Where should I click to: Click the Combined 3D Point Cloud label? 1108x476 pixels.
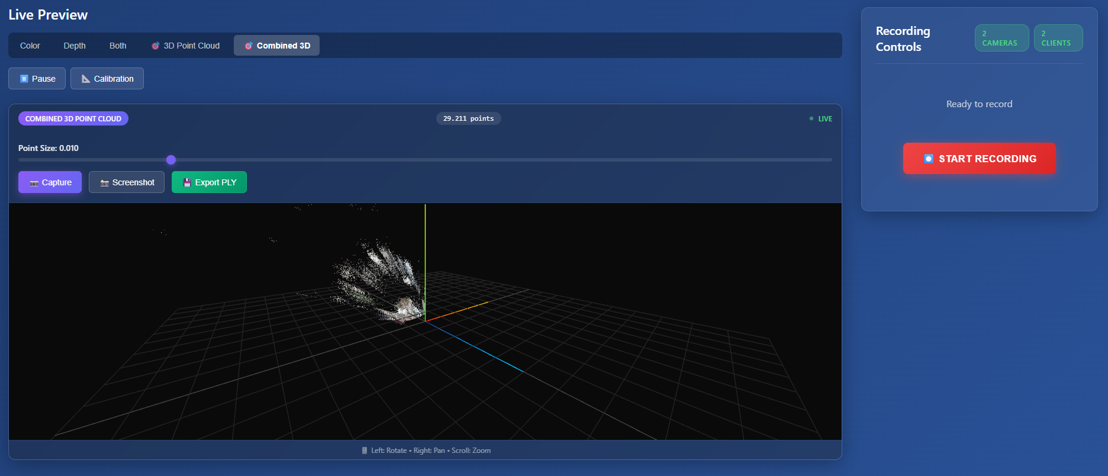(x=73, y=118)
